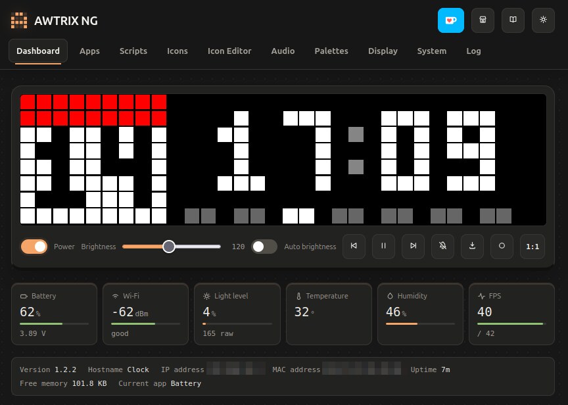This screenshot has width=568, height=405.
Task: Skip to the previous app
Action: [354, 247]
